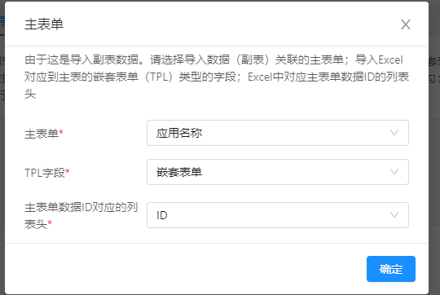Screen dimensions: 440x295
Task: Open the select box showing ID
Action: [x=278, y=215]
